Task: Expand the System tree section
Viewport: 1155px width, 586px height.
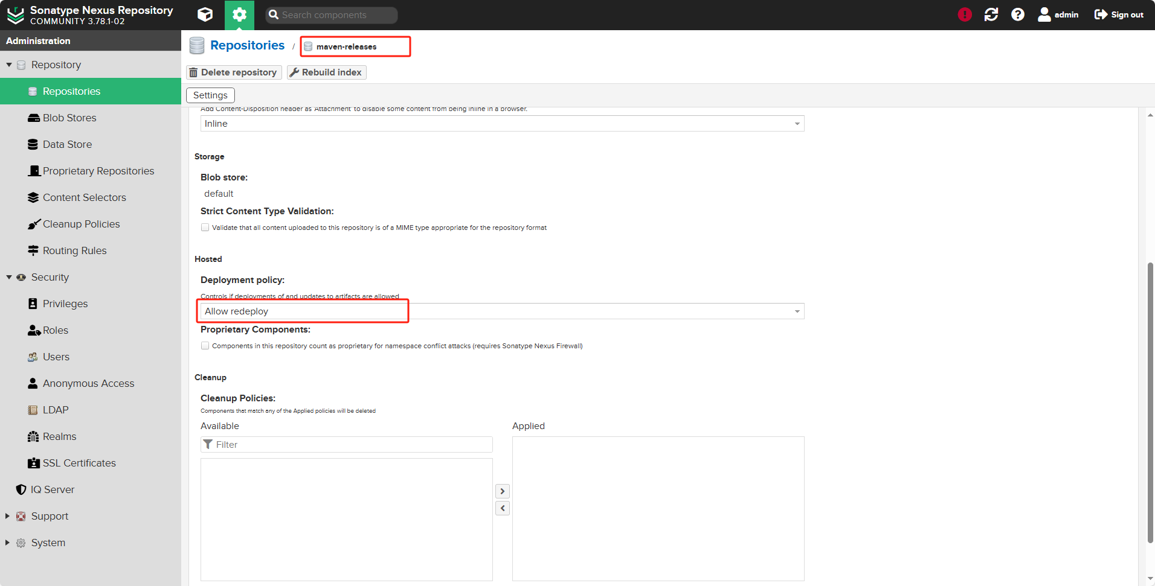Action: 8,543
